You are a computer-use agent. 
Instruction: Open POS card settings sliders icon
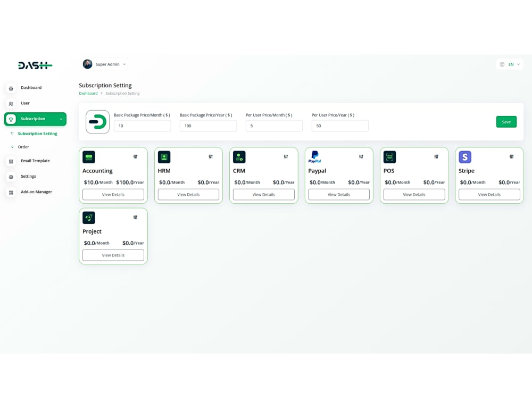coord(436,156)
